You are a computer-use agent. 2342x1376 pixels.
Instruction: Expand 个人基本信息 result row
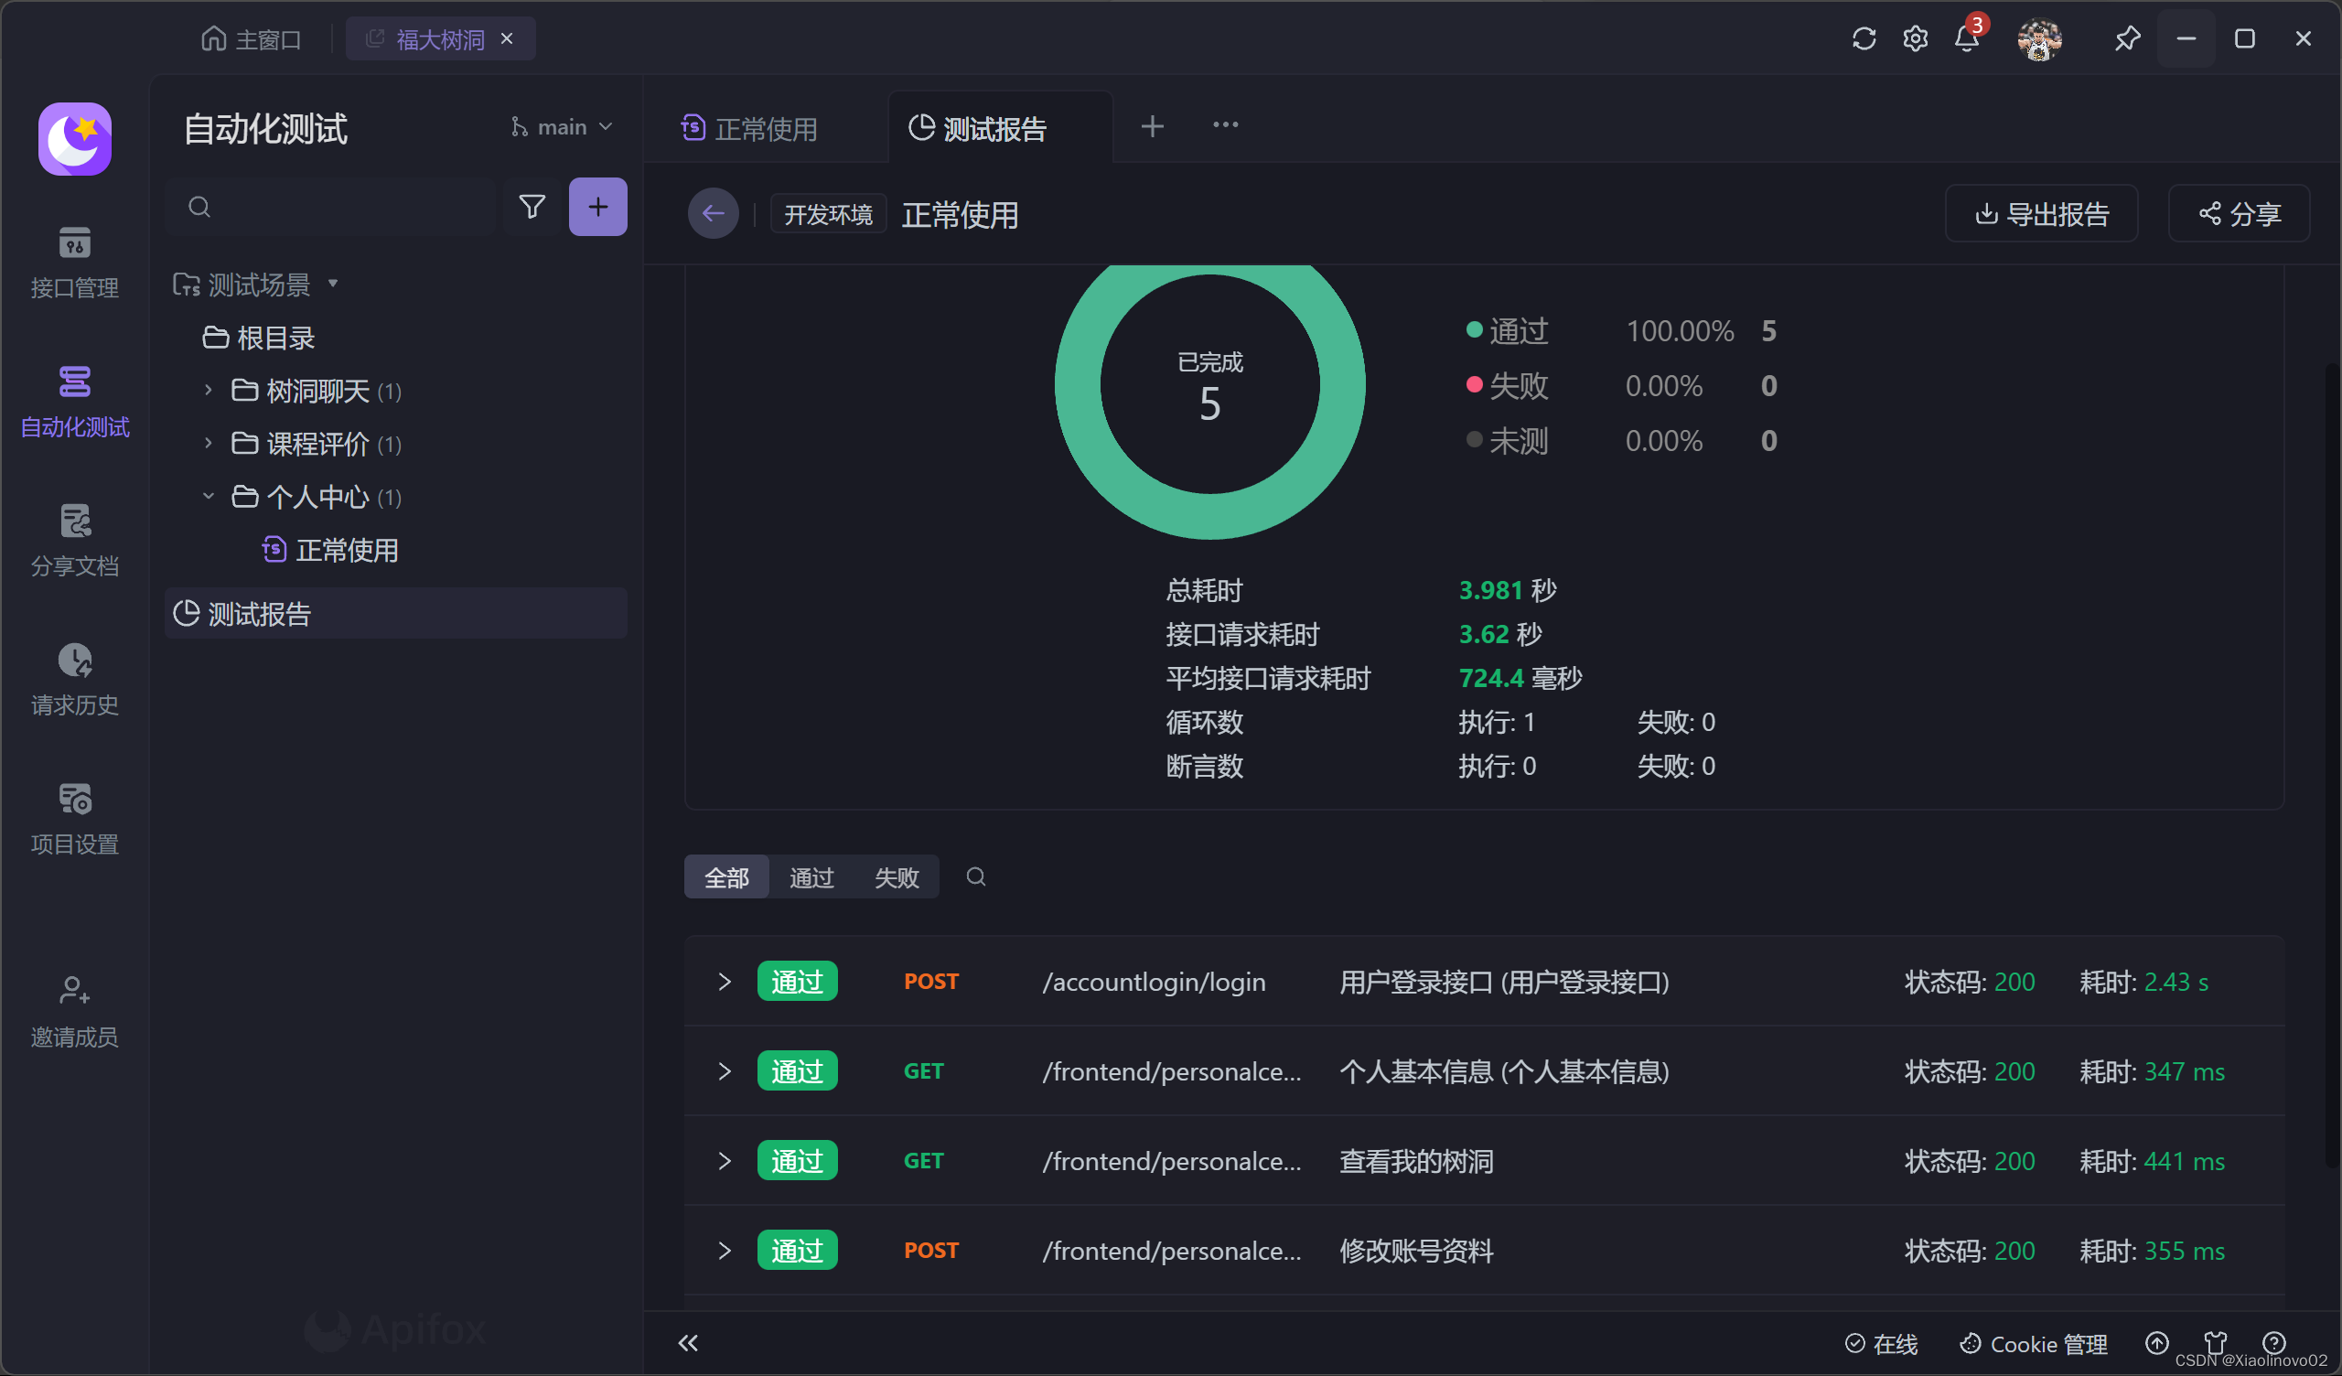724,1070
